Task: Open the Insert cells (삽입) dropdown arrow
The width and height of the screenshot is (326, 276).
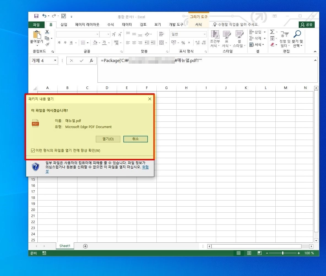Action: pos(265,32)
